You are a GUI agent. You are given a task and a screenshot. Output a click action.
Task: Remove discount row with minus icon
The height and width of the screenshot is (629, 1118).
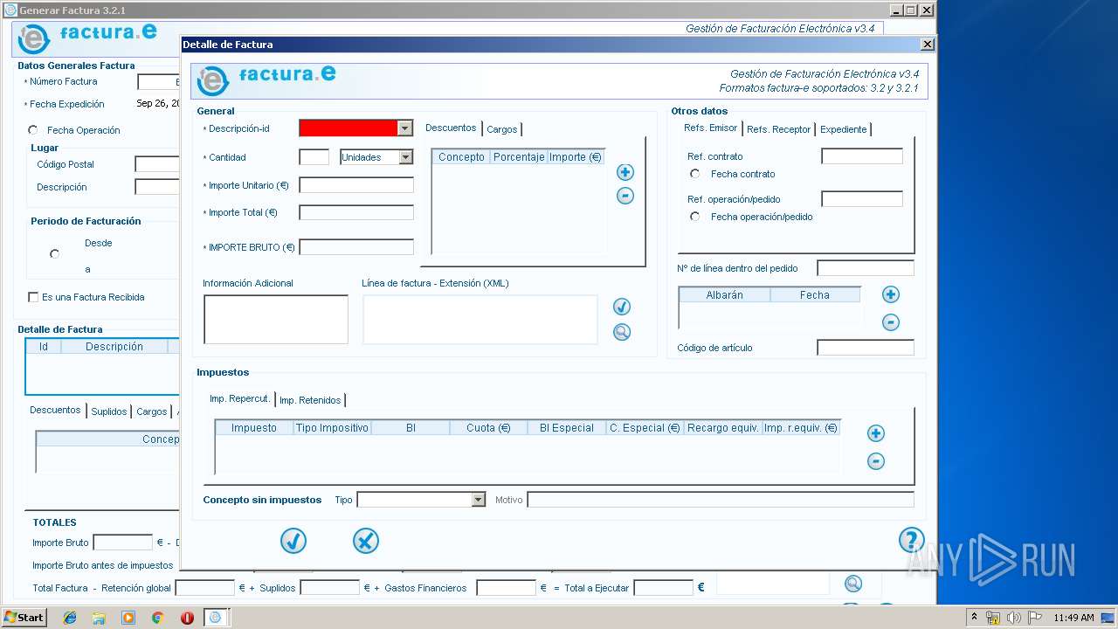pyautogui.click(x=625, y=196)
